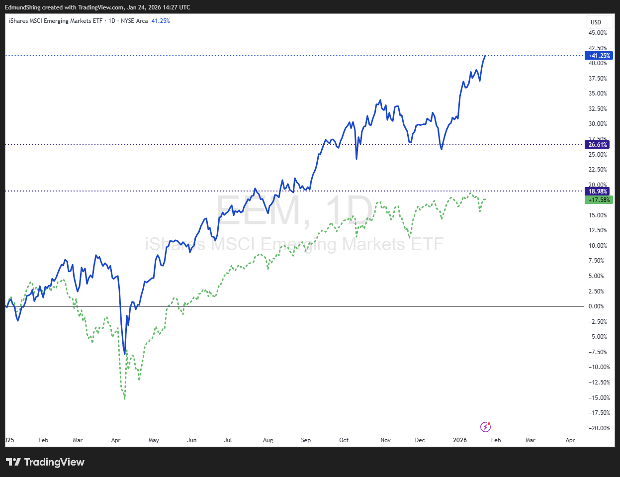Click the 12.50% axis label
Image resolution: width=620 pixels, height=477 pixels.
coord(598,230)
